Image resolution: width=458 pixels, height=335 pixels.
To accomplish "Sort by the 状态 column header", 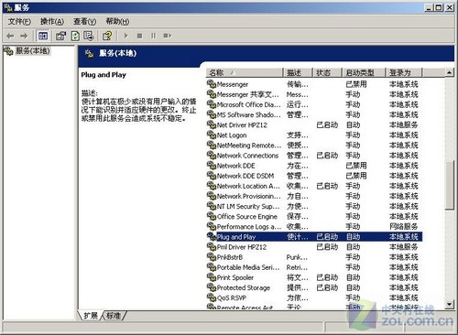I will pyautogui.click(x=328, y=72).
